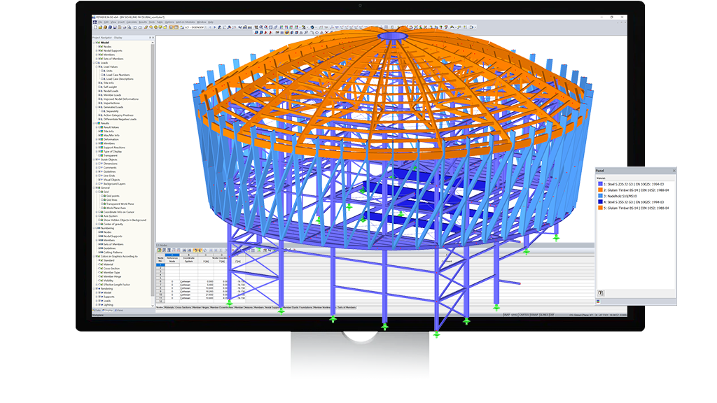The height and width of the screenshot is (403, 717).
Task: Click the Redo arrow icon
Action: tap(140, 27)
